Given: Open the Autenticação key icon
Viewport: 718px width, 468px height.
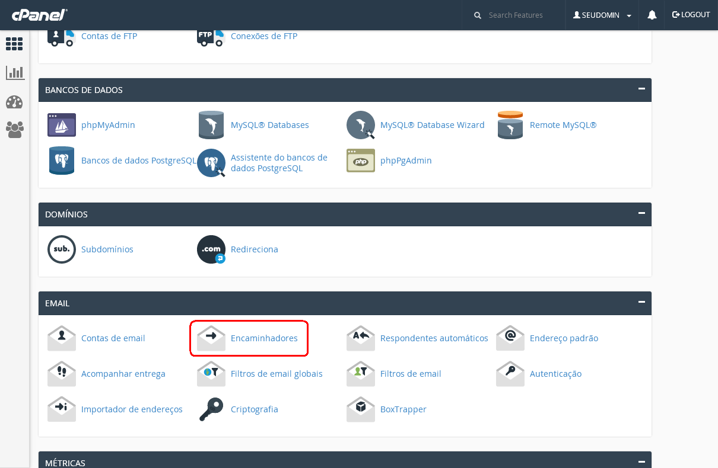Looking at the screenshot, I should [510, 374].
